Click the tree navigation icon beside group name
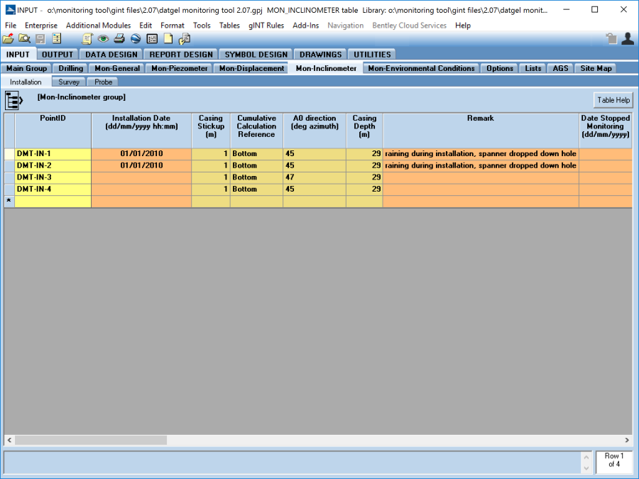The image size is (639, 479). 14,101
